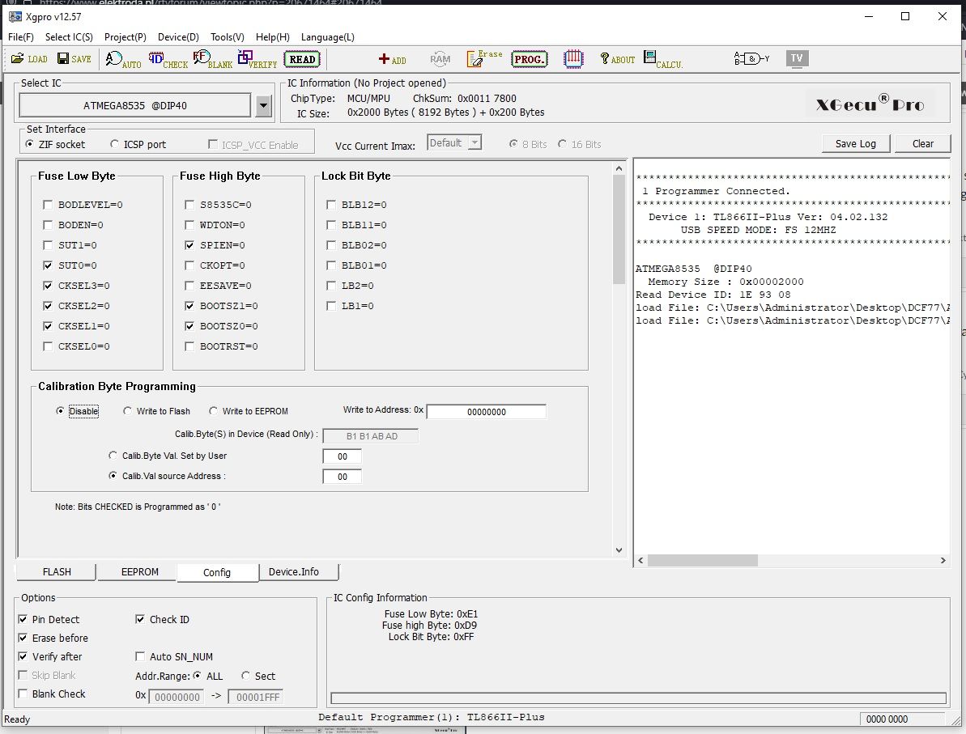
Task: Select Write to EEPROM calibration option
Action: [x=213, y=411]
